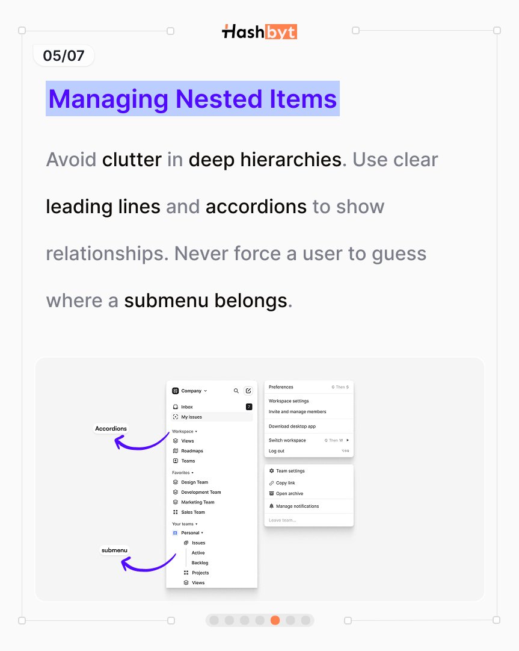Viewport: 519px width, 651px height.
Task: Collapse the Favorites section arrow
Action: [x=192, y=473]
